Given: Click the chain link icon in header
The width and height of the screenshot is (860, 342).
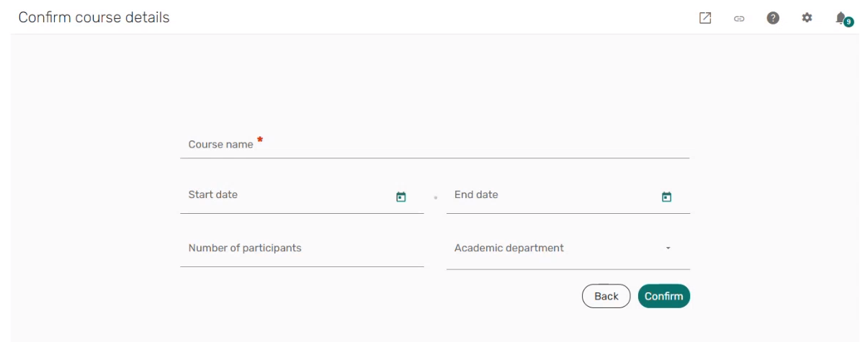Looking at the screenshot, I should (x=739, y=19).
